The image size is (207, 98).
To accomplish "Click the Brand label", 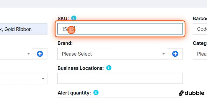I will (65, 43).
